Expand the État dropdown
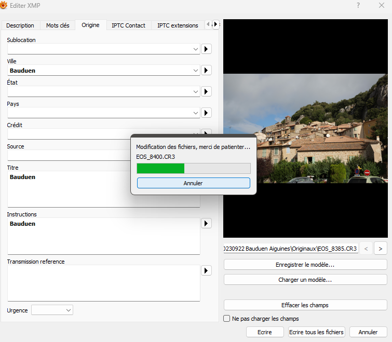The height and width of the screenshot is (342, 392). (196, 92)
